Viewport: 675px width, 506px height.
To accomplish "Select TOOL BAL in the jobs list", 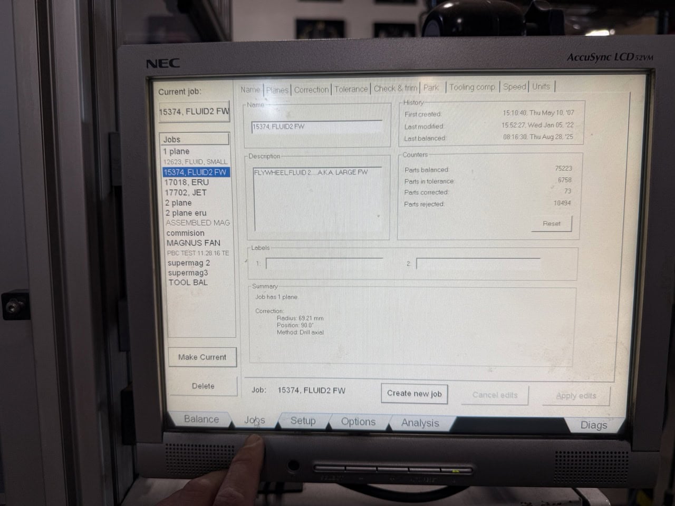I will coord(188,283).
